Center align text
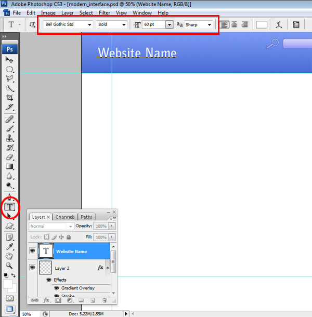 tap(235, 24)
